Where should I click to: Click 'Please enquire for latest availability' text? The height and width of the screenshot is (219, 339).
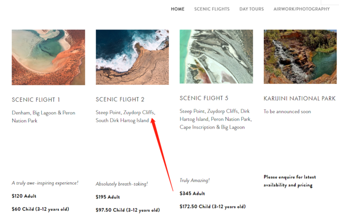click(289, 181)
